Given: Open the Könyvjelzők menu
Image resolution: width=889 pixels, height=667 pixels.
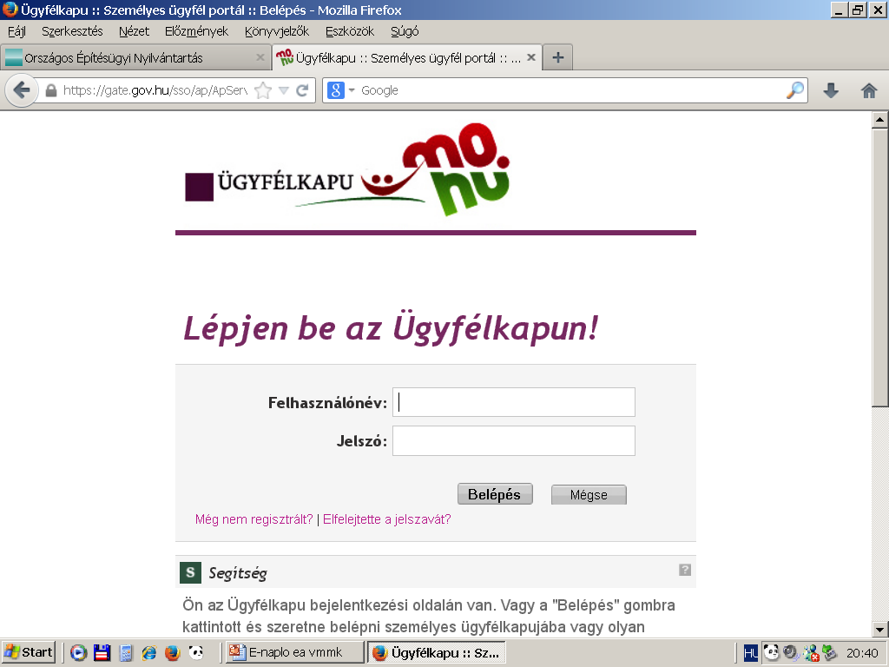Looking at the screenshot, I should tap(277, 31).
